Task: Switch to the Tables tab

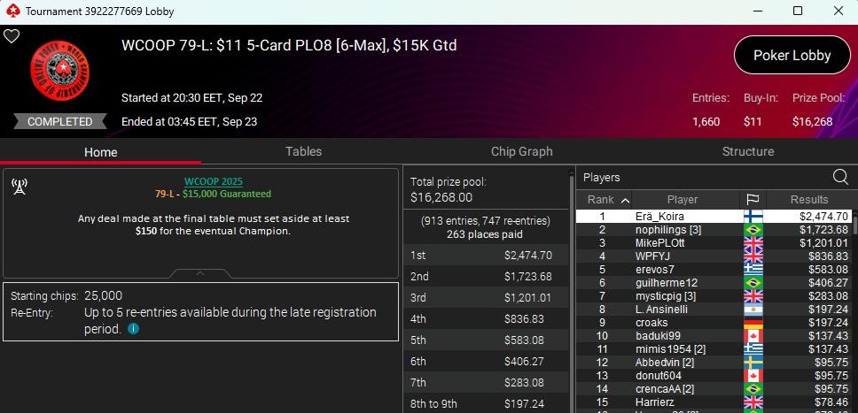Action: coord(303,152)
